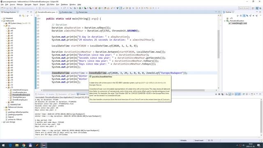
Task: Click the External Tools run icon
Action: 90,8
